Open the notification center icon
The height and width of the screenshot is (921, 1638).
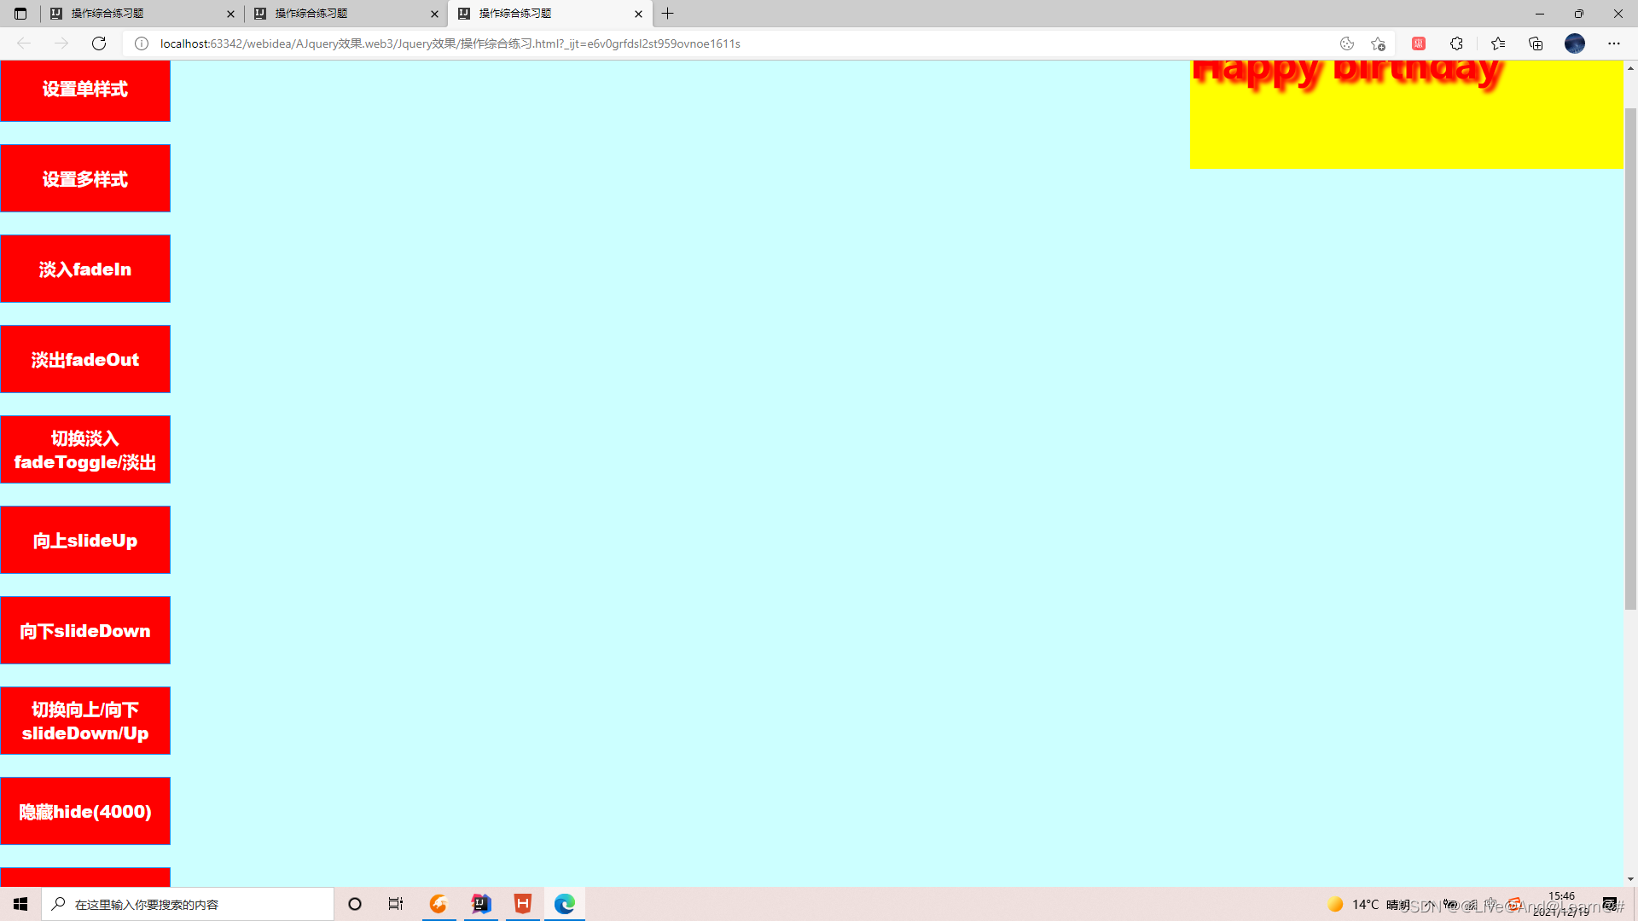point(1610,904)
